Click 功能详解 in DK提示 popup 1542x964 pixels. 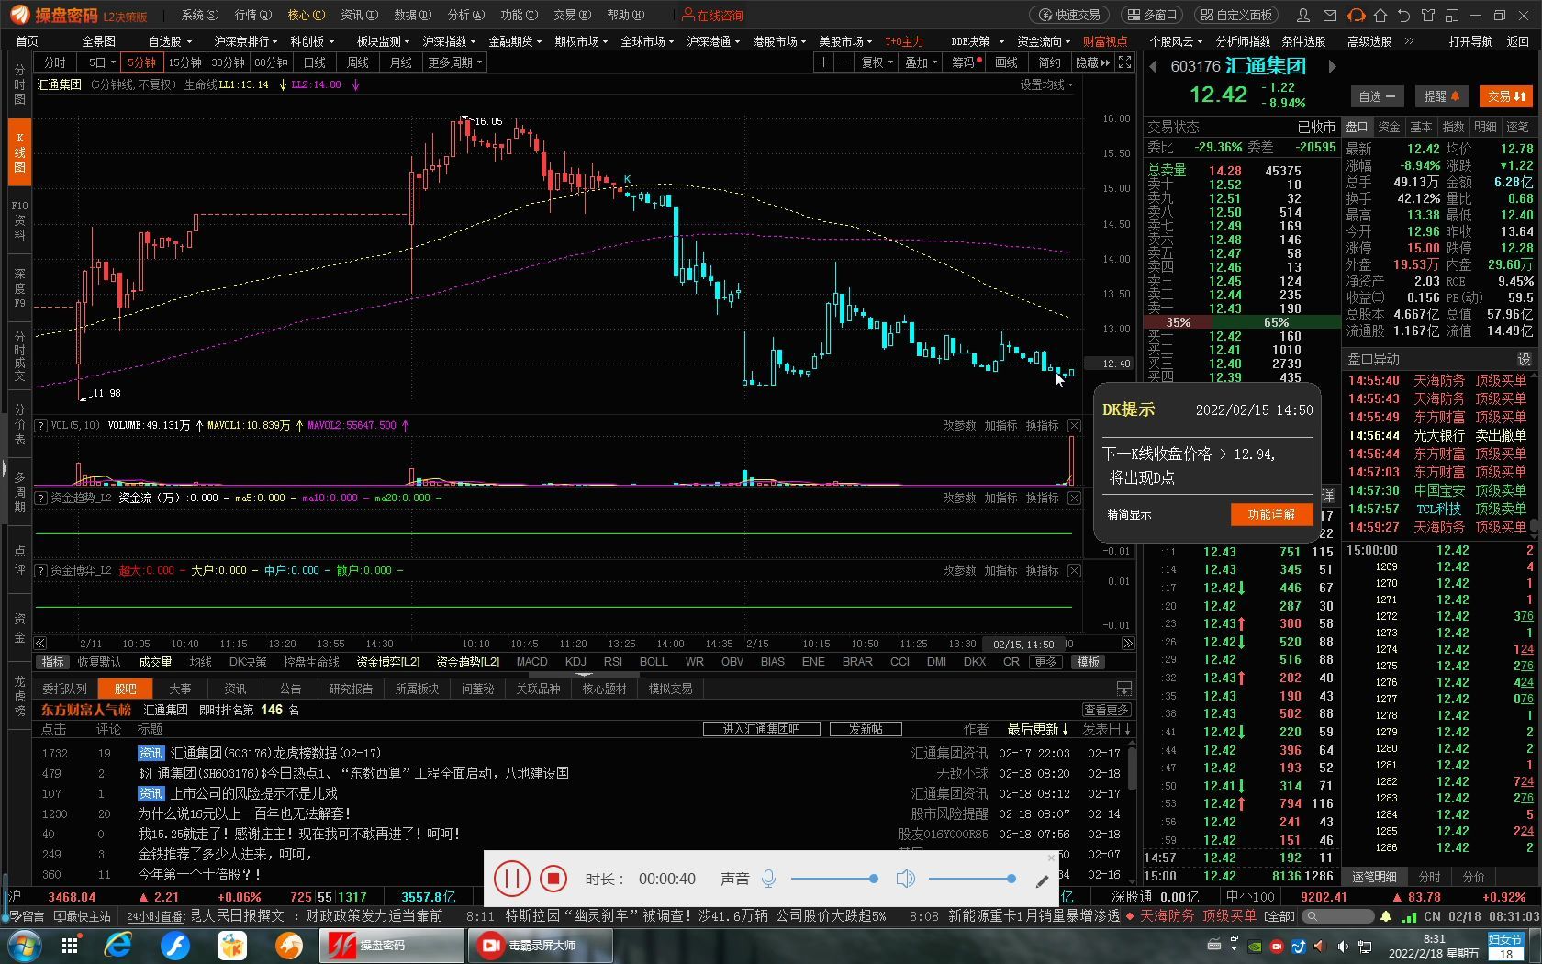tap(1271, 514)
